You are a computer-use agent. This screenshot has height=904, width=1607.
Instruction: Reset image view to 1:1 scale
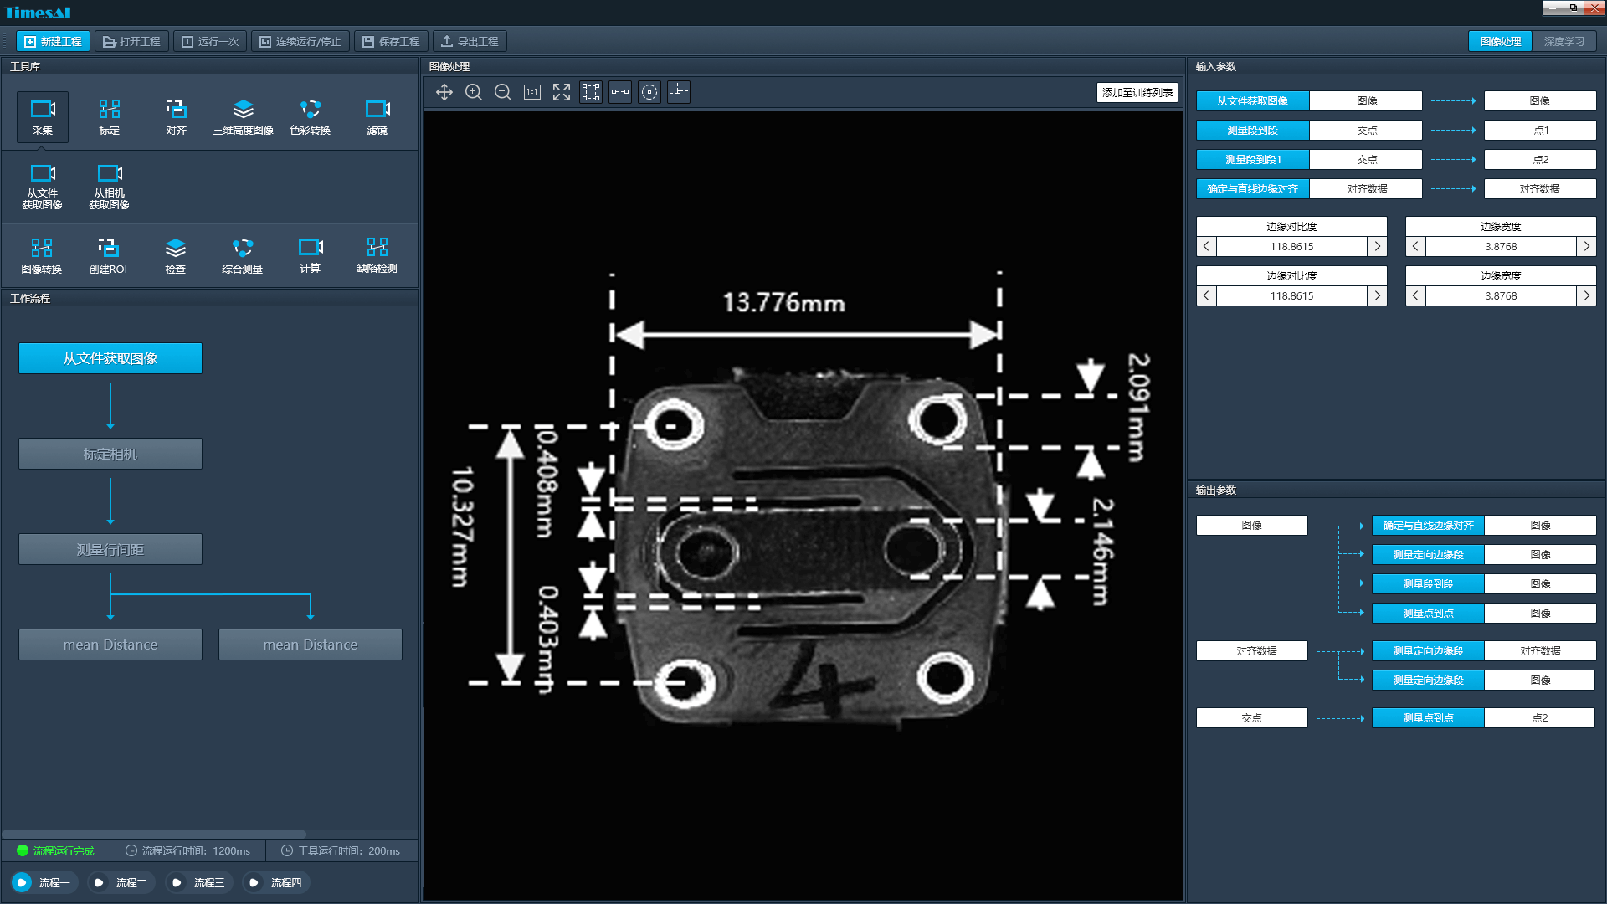(x=532, y=92)
